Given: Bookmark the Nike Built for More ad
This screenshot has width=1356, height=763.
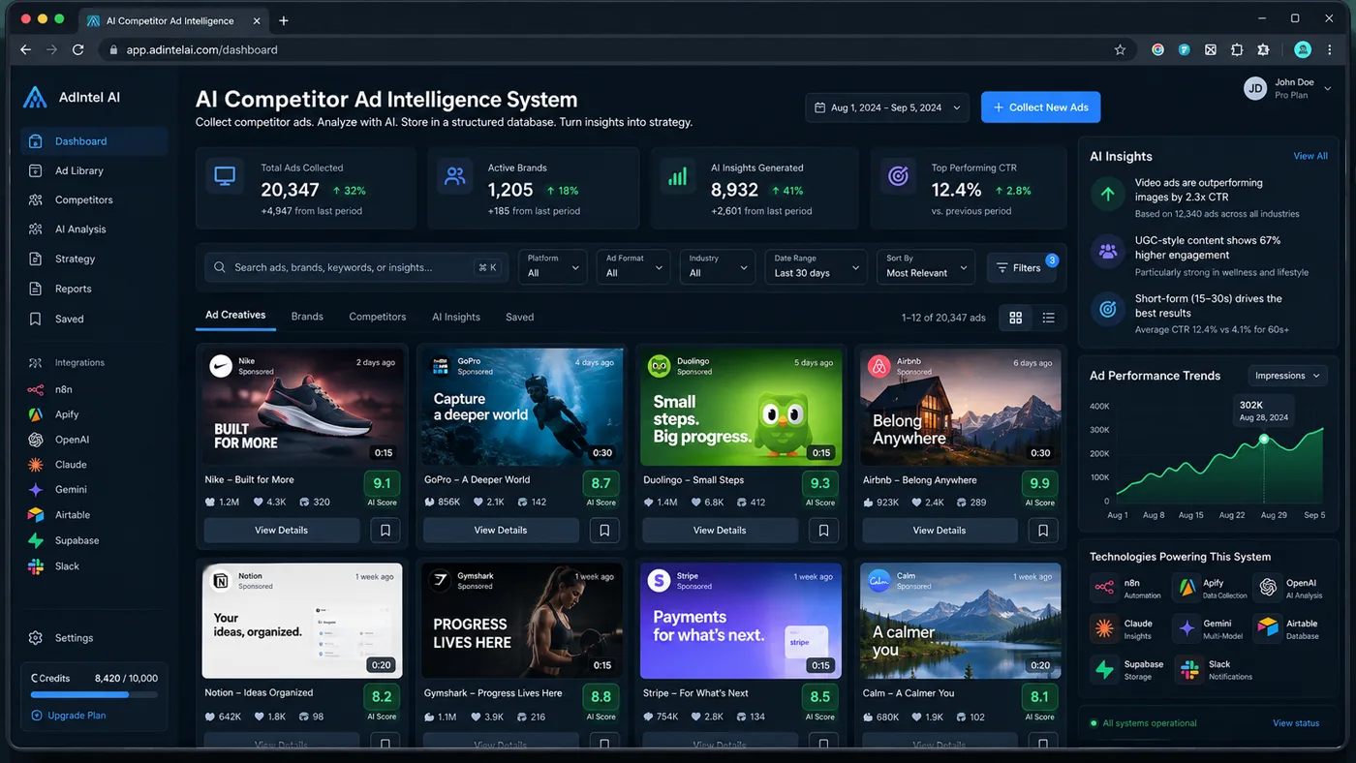Looking at the screenshot, I should pyautogui.click(x=385, y=531).
